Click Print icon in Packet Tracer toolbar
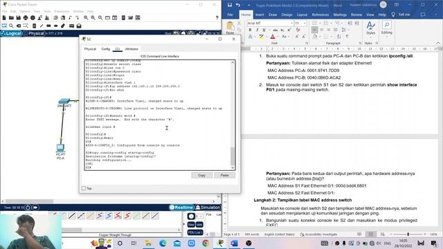Image resolution: width=443 pixels, height=249 pixels. tap(26, 18)
